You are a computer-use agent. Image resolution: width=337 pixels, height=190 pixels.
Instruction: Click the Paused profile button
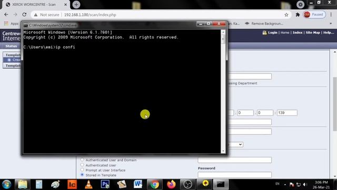[x=314, y=15]
